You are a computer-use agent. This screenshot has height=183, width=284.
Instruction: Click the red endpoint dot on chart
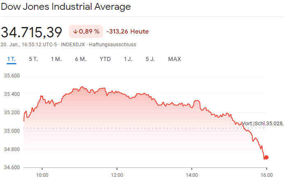(266, 158)
